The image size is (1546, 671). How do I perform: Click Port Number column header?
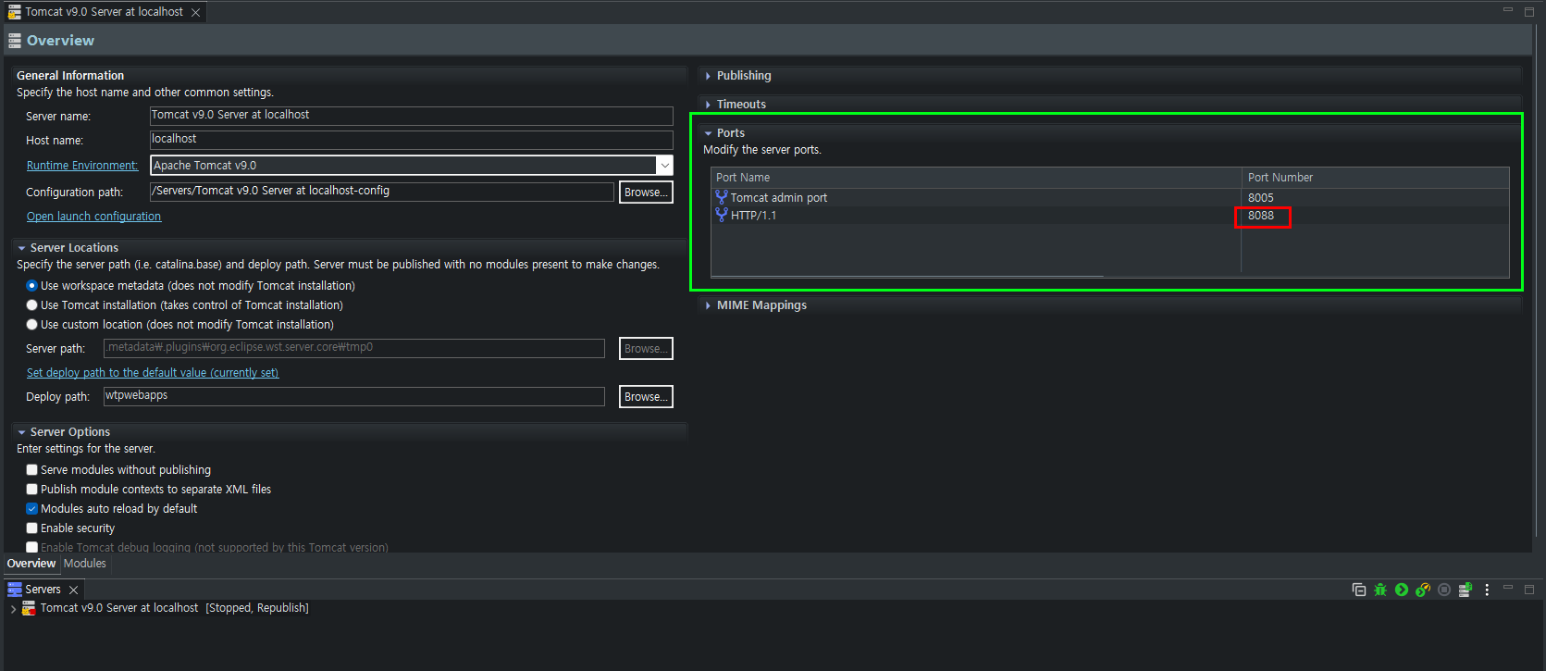click(1375, 178)
